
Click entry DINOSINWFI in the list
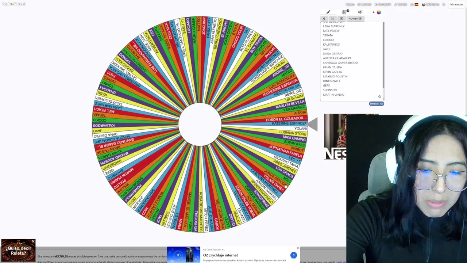pyautogui.click(x=331, y=81)
